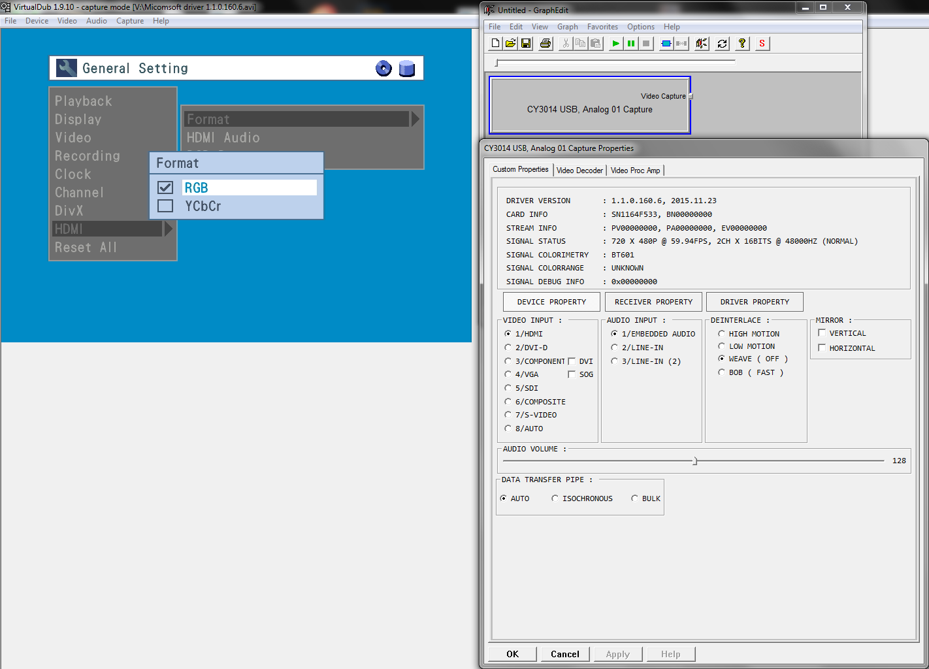929x669 pixels.
Task: Click the Print toolbar icon
Action: (x=546, y=44)
